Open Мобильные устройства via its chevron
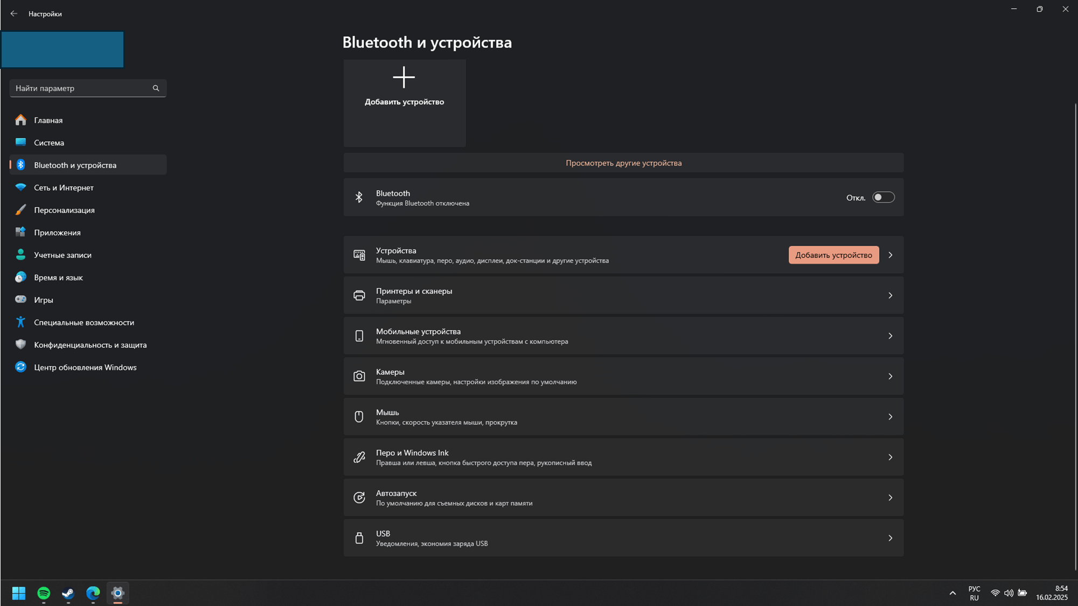The height and width of the screenshot is (606, 1078). click(x=891, y=336)
